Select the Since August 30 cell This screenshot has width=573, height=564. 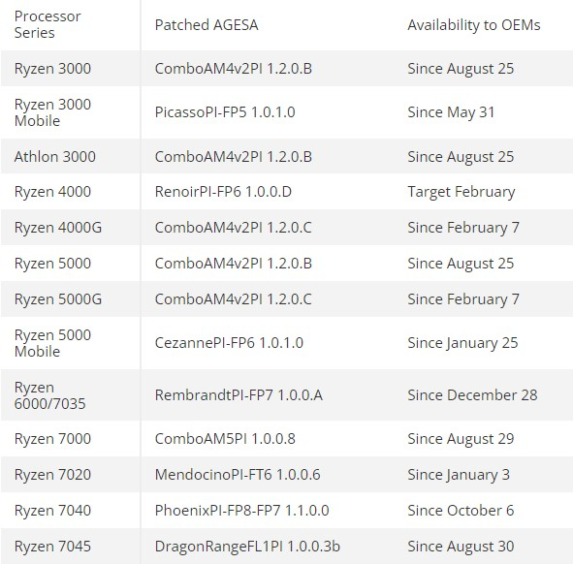coord(461,547)
